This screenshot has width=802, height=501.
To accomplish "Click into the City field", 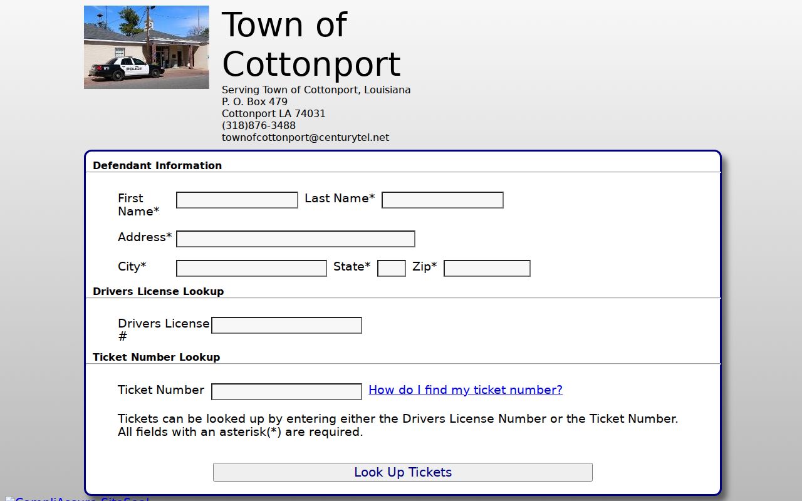I will coord(251,268).
